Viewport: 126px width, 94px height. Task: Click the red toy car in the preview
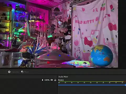pos(12,50)
